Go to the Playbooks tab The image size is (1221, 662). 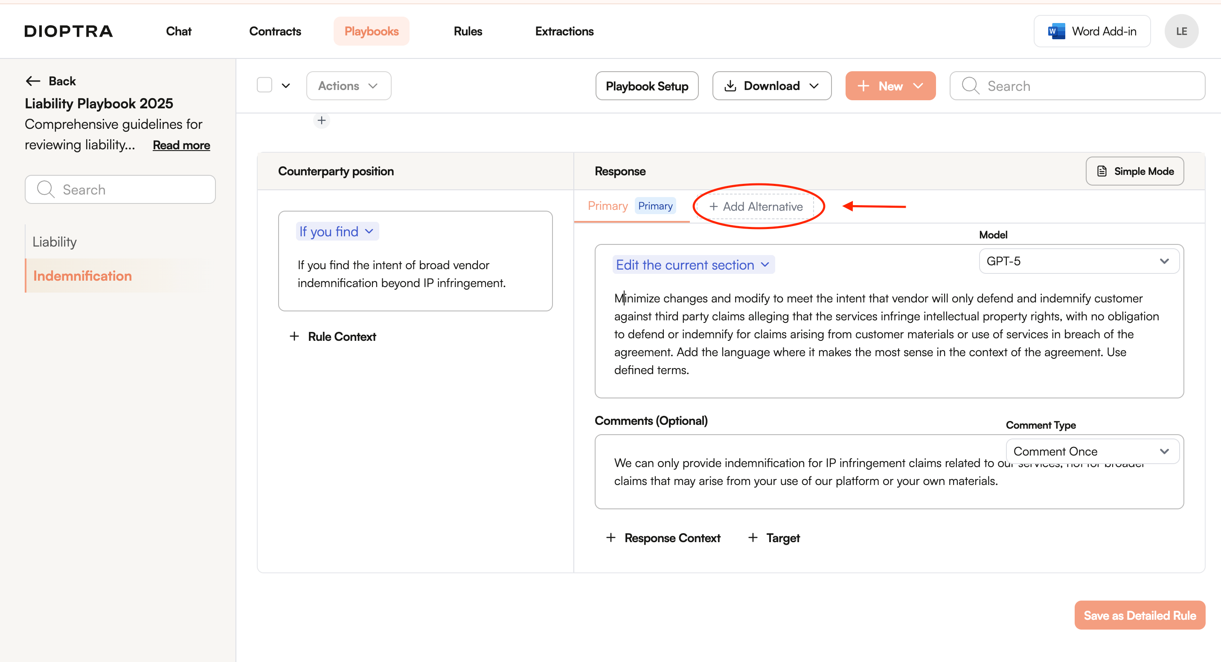coord(371,31)
